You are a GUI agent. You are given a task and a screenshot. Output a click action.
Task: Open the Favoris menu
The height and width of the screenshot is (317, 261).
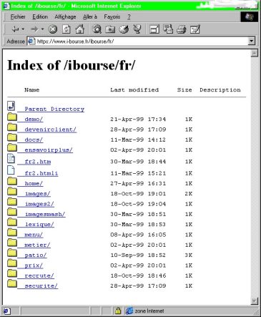(112, 16)
